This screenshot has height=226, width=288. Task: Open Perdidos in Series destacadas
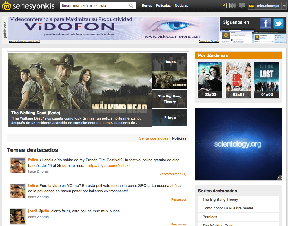click(238, 217)
